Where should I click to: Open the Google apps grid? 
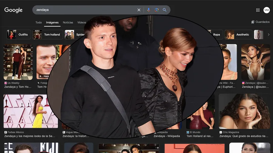[258, 10]
